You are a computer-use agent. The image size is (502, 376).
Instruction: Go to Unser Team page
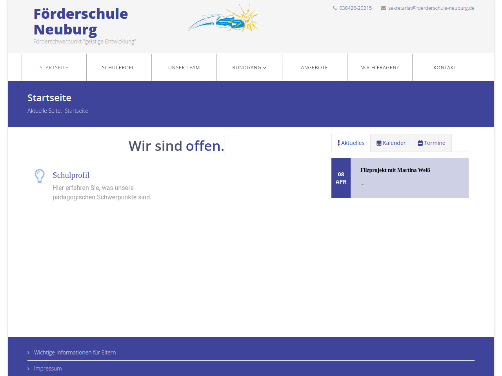point(184,68)
